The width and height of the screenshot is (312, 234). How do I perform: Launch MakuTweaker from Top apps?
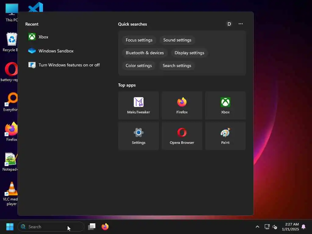coord(139,105)
